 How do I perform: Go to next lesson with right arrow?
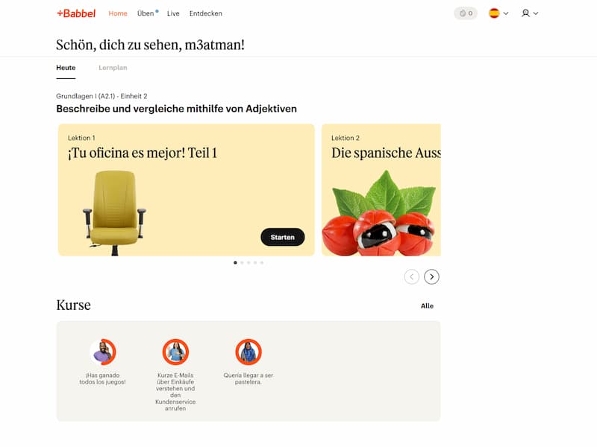tap(431, 277)
